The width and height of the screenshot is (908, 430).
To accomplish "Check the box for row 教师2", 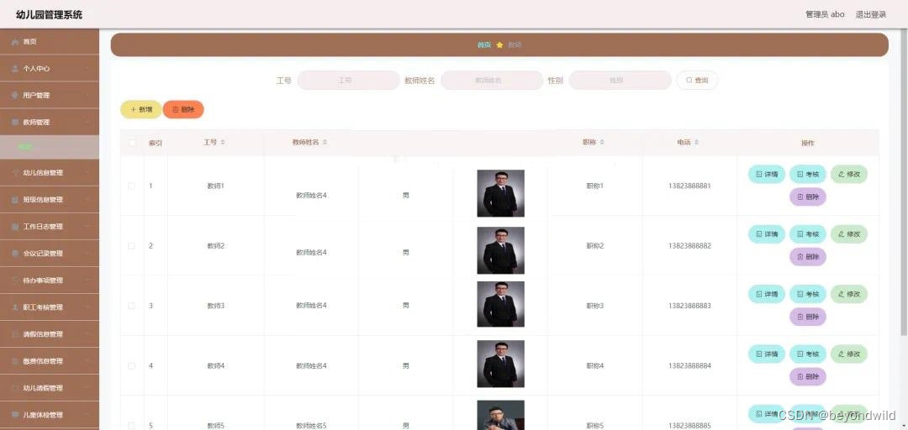I will [131, 246].
